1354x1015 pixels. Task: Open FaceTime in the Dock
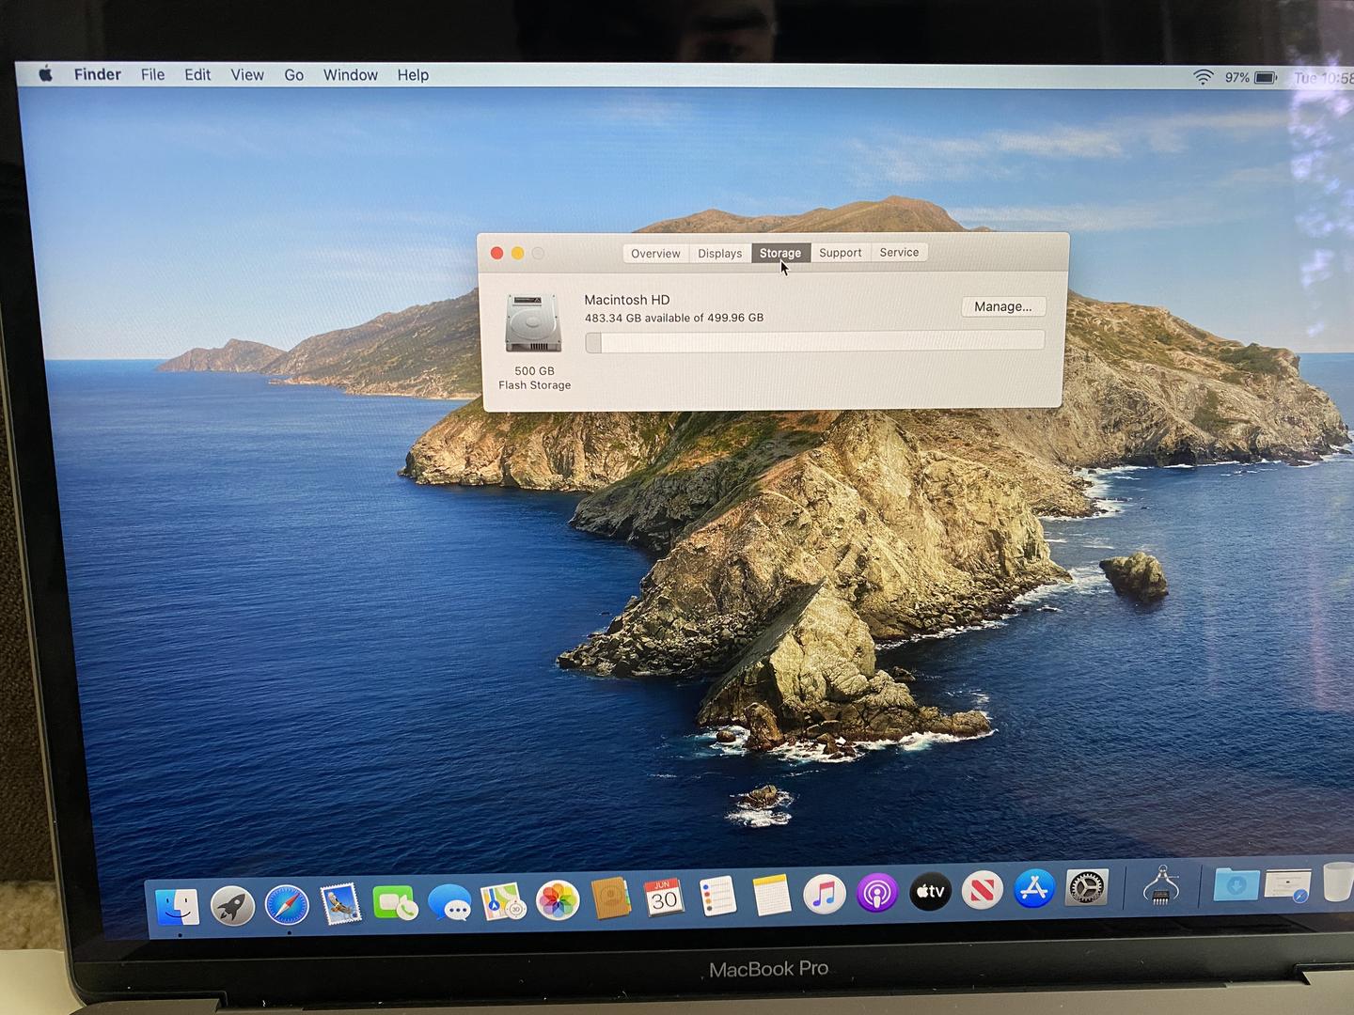pyautogui.click(x=395, y=903)
